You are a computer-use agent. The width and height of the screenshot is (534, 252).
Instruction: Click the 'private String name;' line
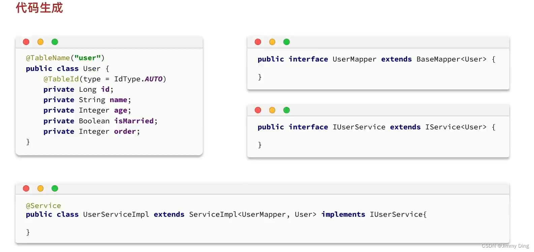click(87, 100)
